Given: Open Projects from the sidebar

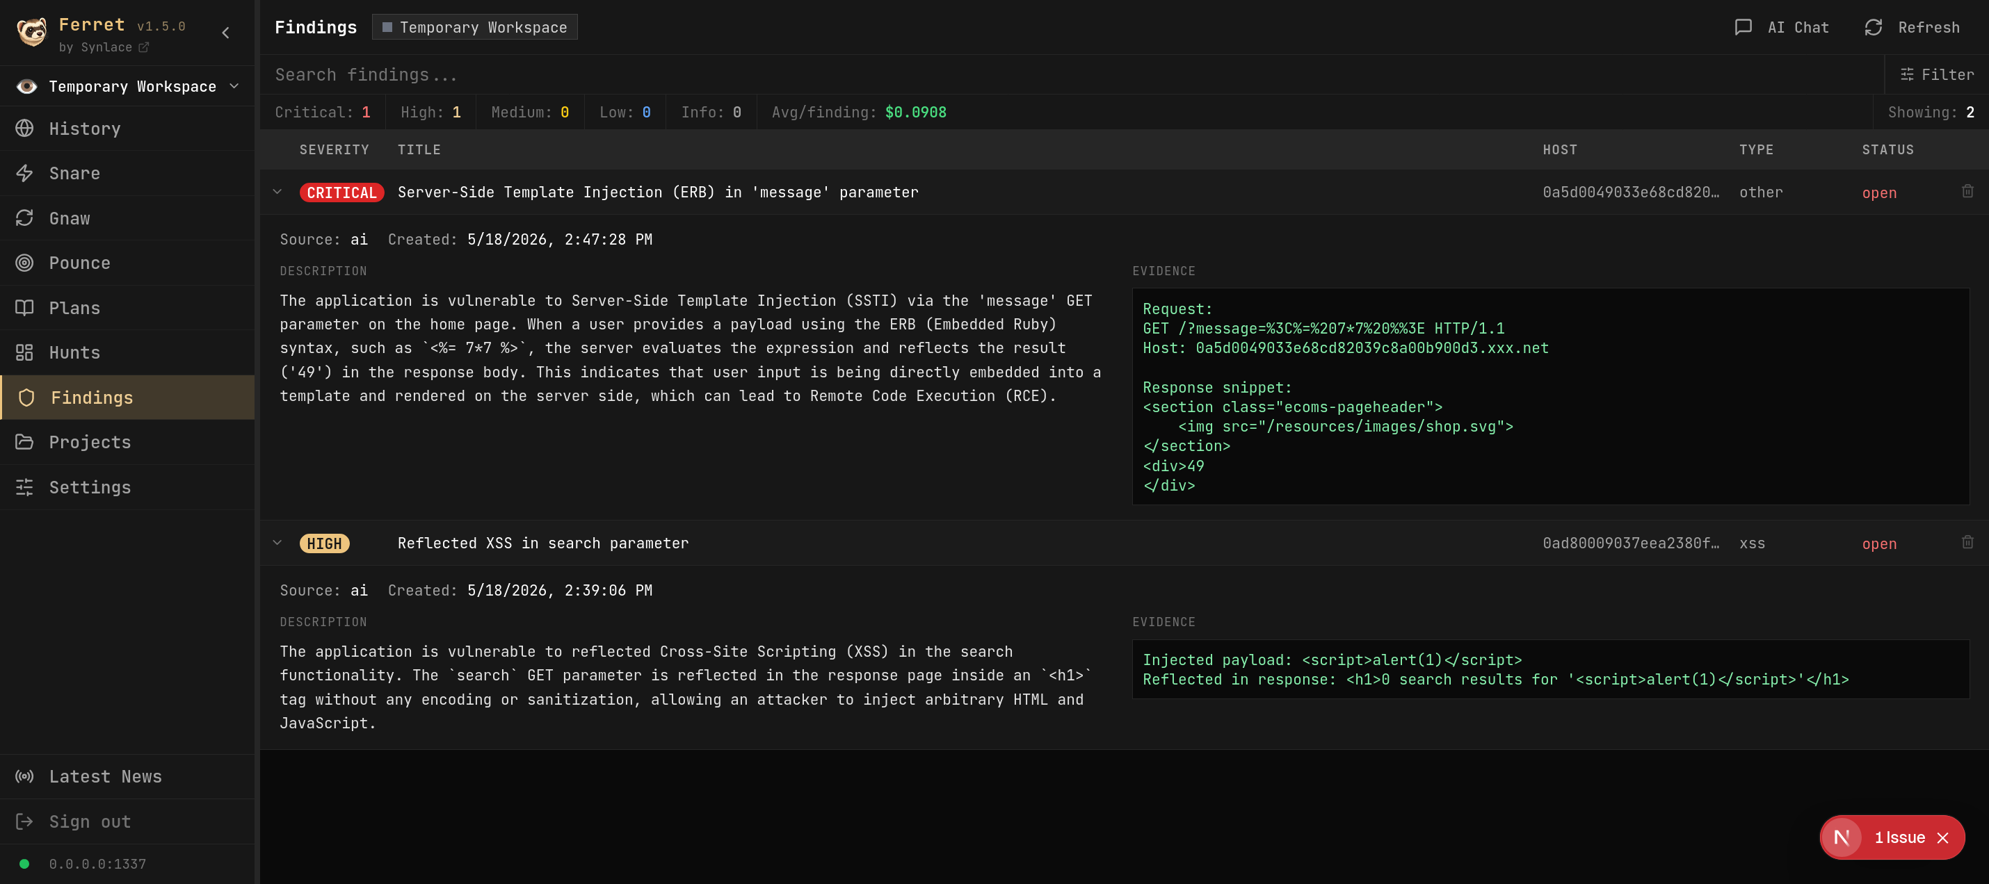Looking at the screenshot, I should [127, 442].
